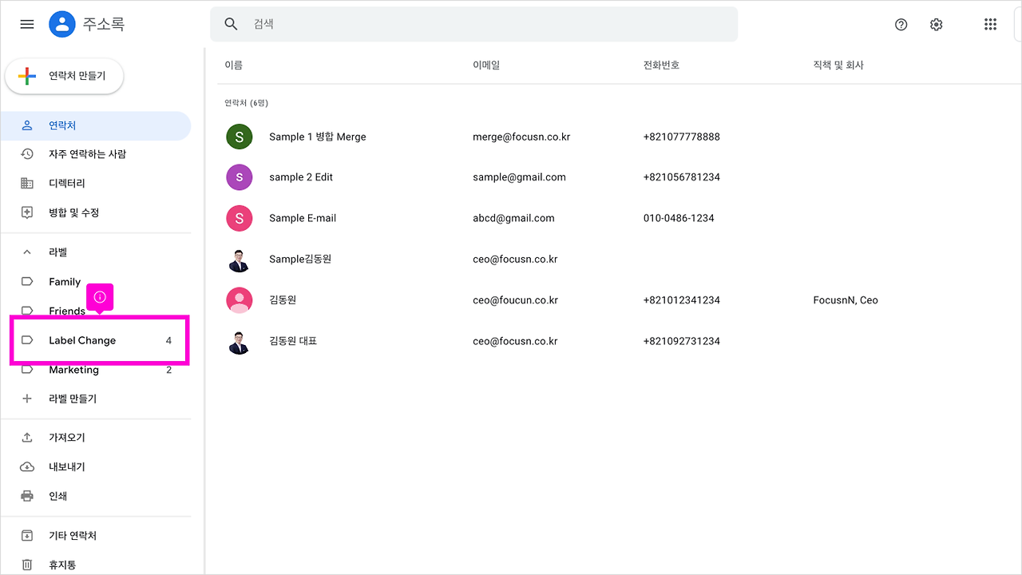Select the 연락처 tab in sidebar
The image size is (1022, 575).
[63, 125]
